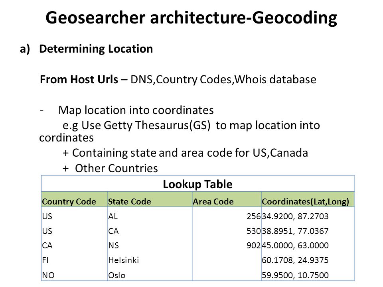Click the Lookup Table header
The image size is (383, 287).
coord(197,184)
